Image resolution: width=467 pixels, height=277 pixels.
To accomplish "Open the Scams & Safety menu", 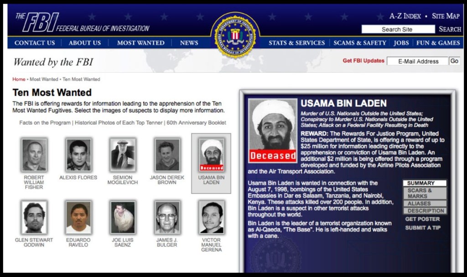I will coord(359,43).
